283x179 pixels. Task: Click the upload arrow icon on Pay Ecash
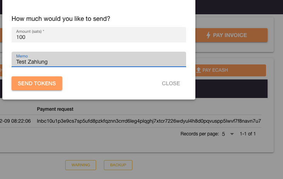pyautogui.click(x=198, y=70)
